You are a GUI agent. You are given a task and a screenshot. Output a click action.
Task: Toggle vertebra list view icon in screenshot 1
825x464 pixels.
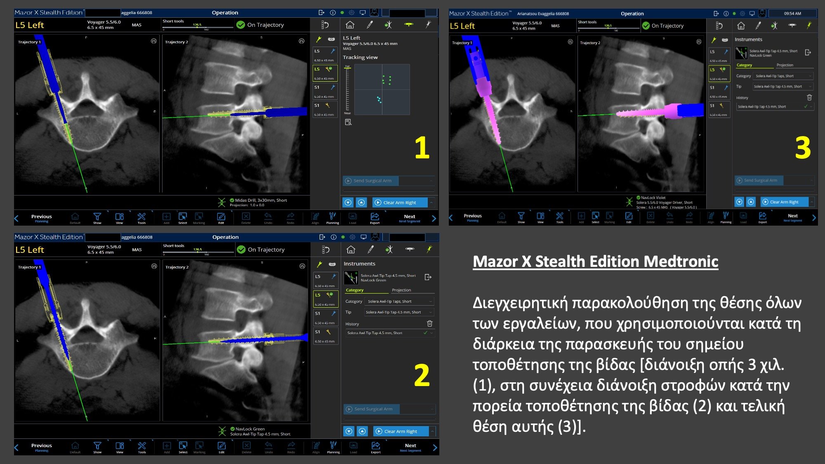(331, 39)
